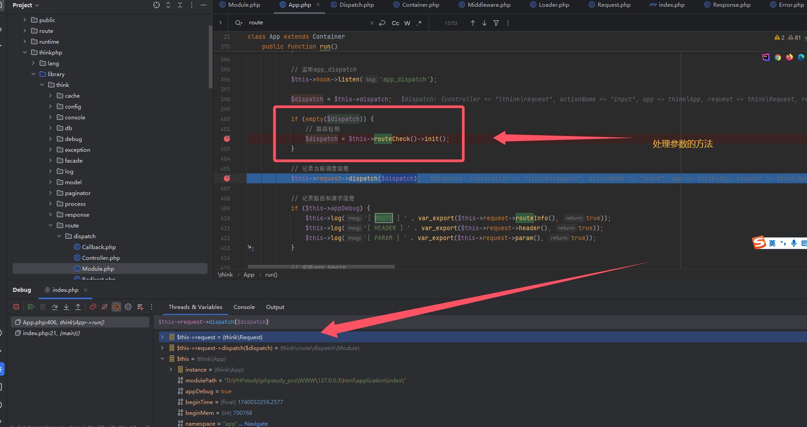807x427 pixels.
Task: Collapse the $this variable node
Action: [x=162, y=359]
